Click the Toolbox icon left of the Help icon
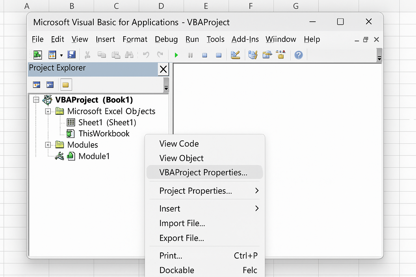This screenshot has width=416, height=277. (x=281, y=55)
